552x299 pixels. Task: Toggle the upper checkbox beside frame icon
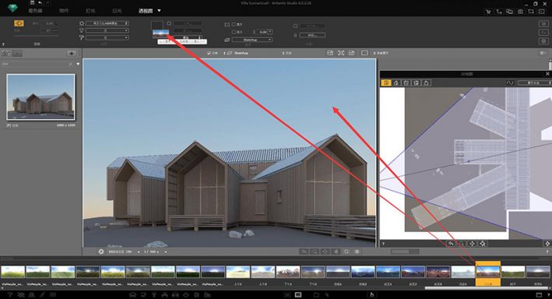234,25
